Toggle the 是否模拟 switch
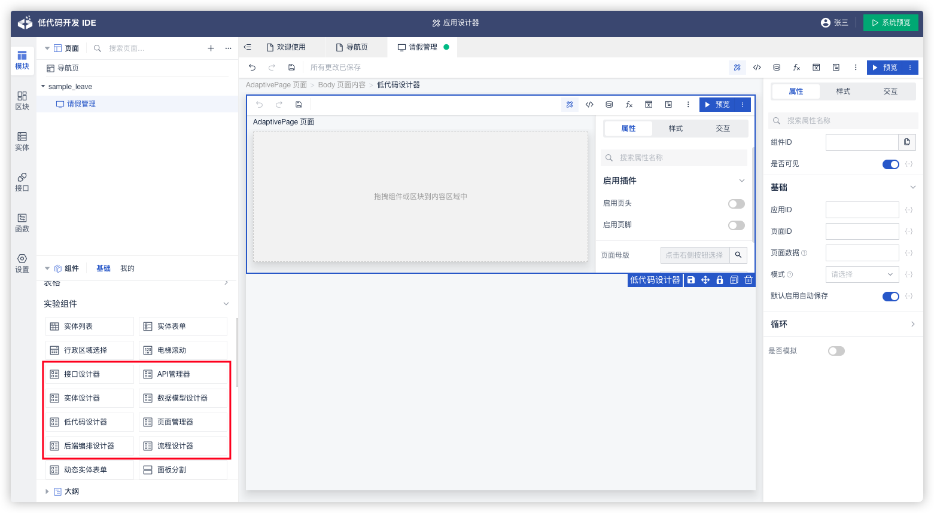Viewport: 934px width, 513px height. pyautogui.click(x=836, y=351)
